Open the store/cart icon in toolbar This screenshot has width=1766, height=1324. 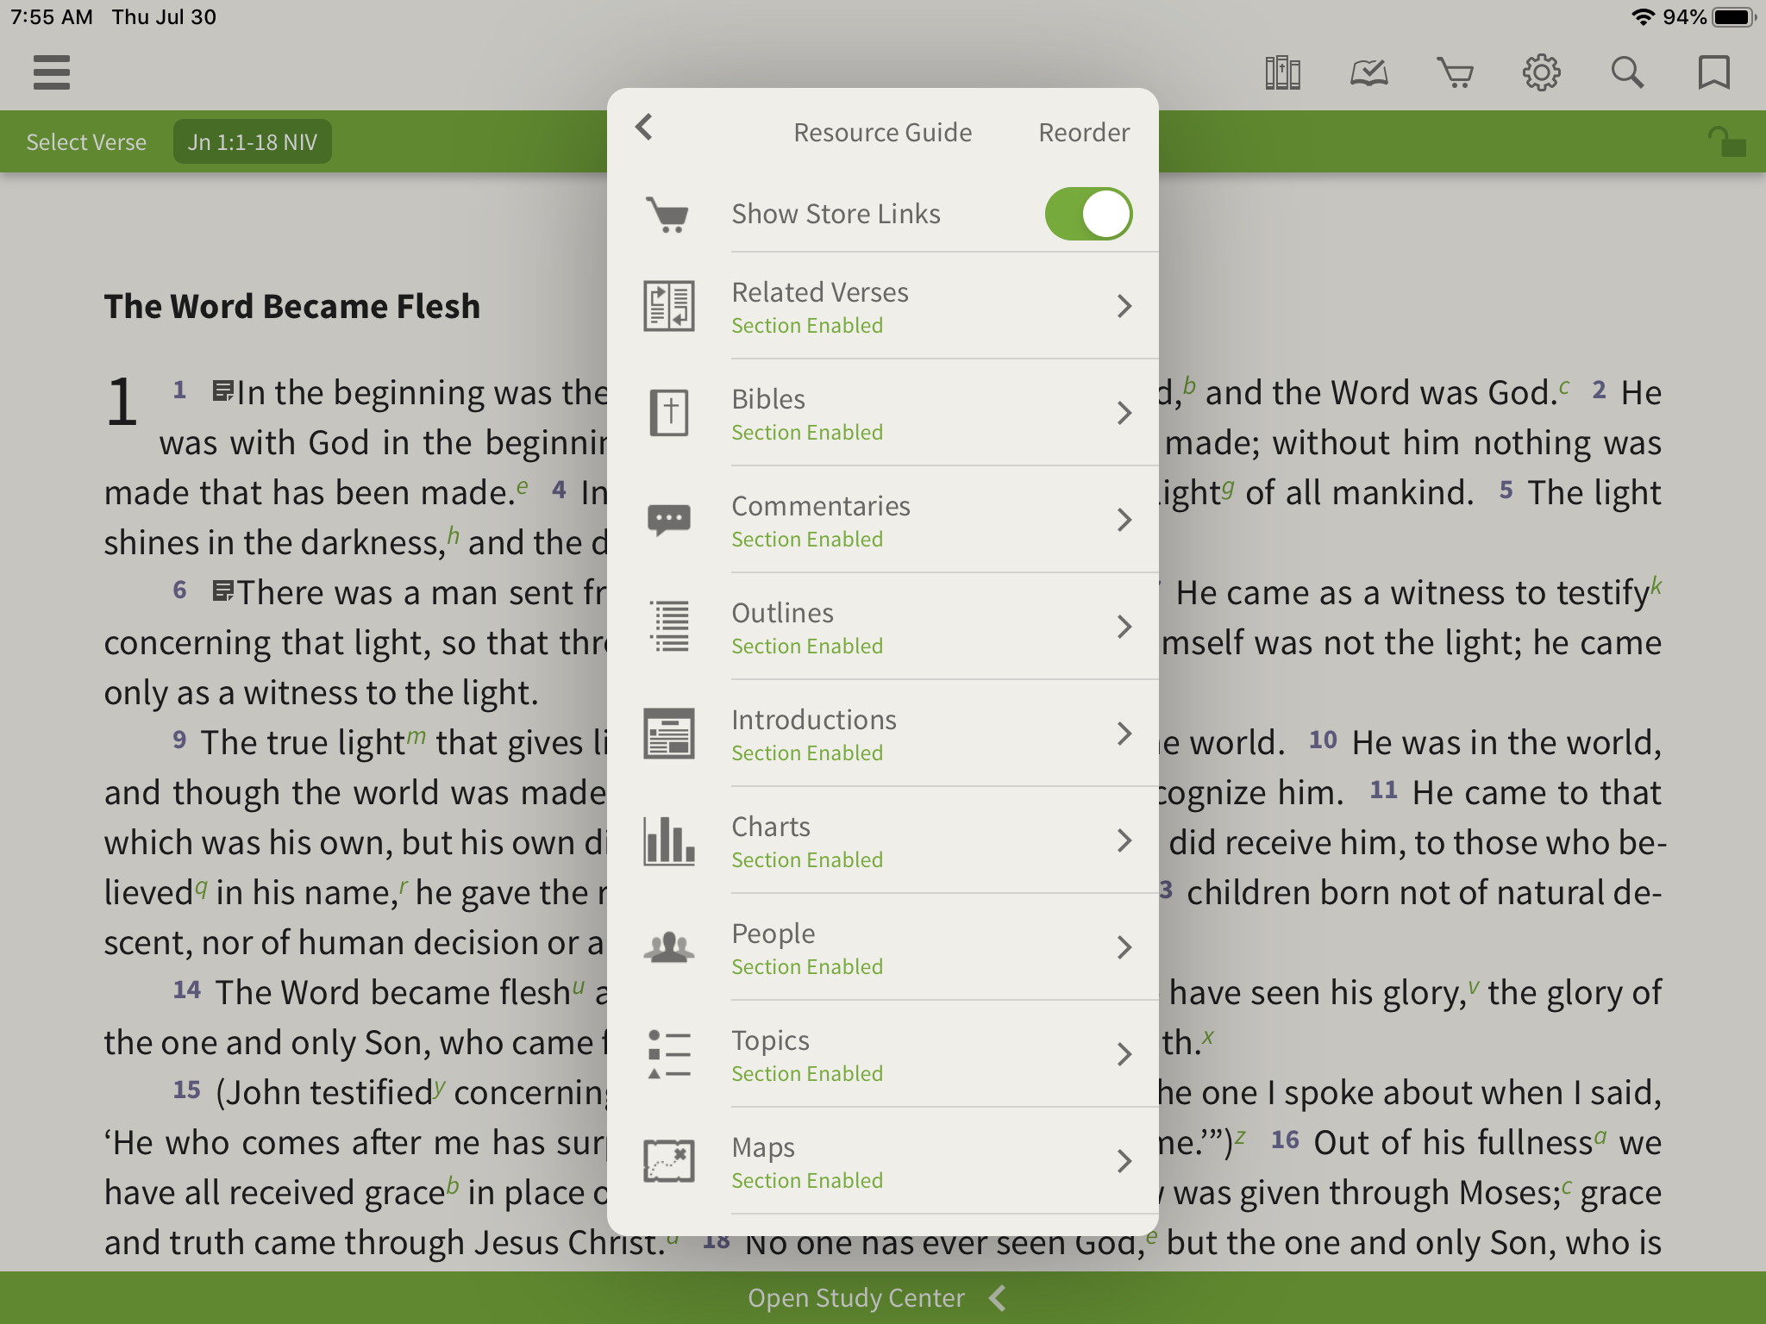click(1455, 72)
